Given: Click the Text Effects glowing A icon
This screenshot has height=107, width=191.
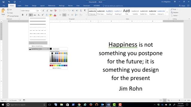Looking at the screenshot, I should pos(47,15).
